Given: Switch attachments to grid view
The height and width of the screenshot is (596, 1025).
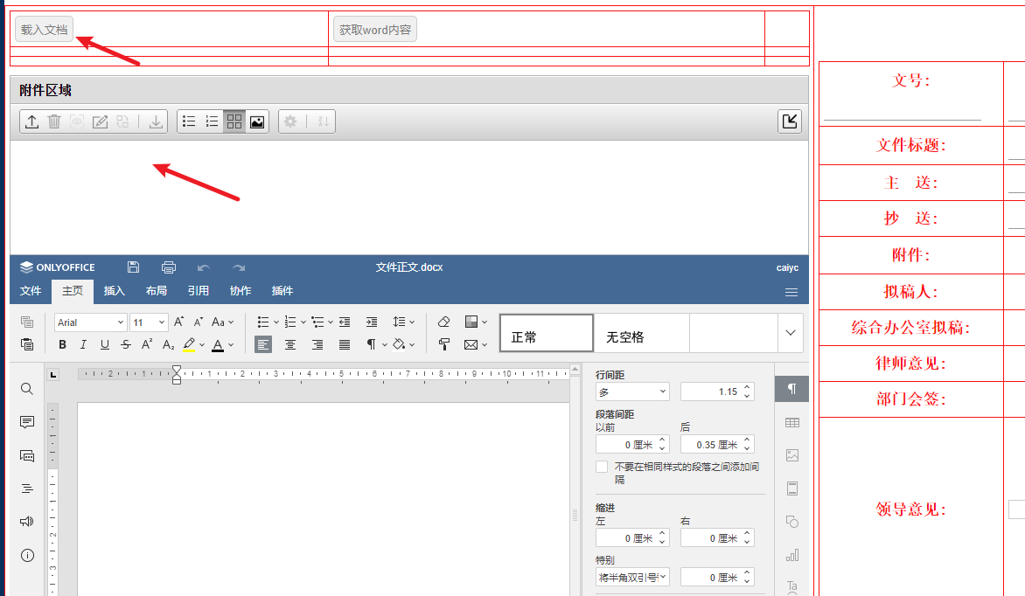Looking at the screenshot, I should (234, 121).
